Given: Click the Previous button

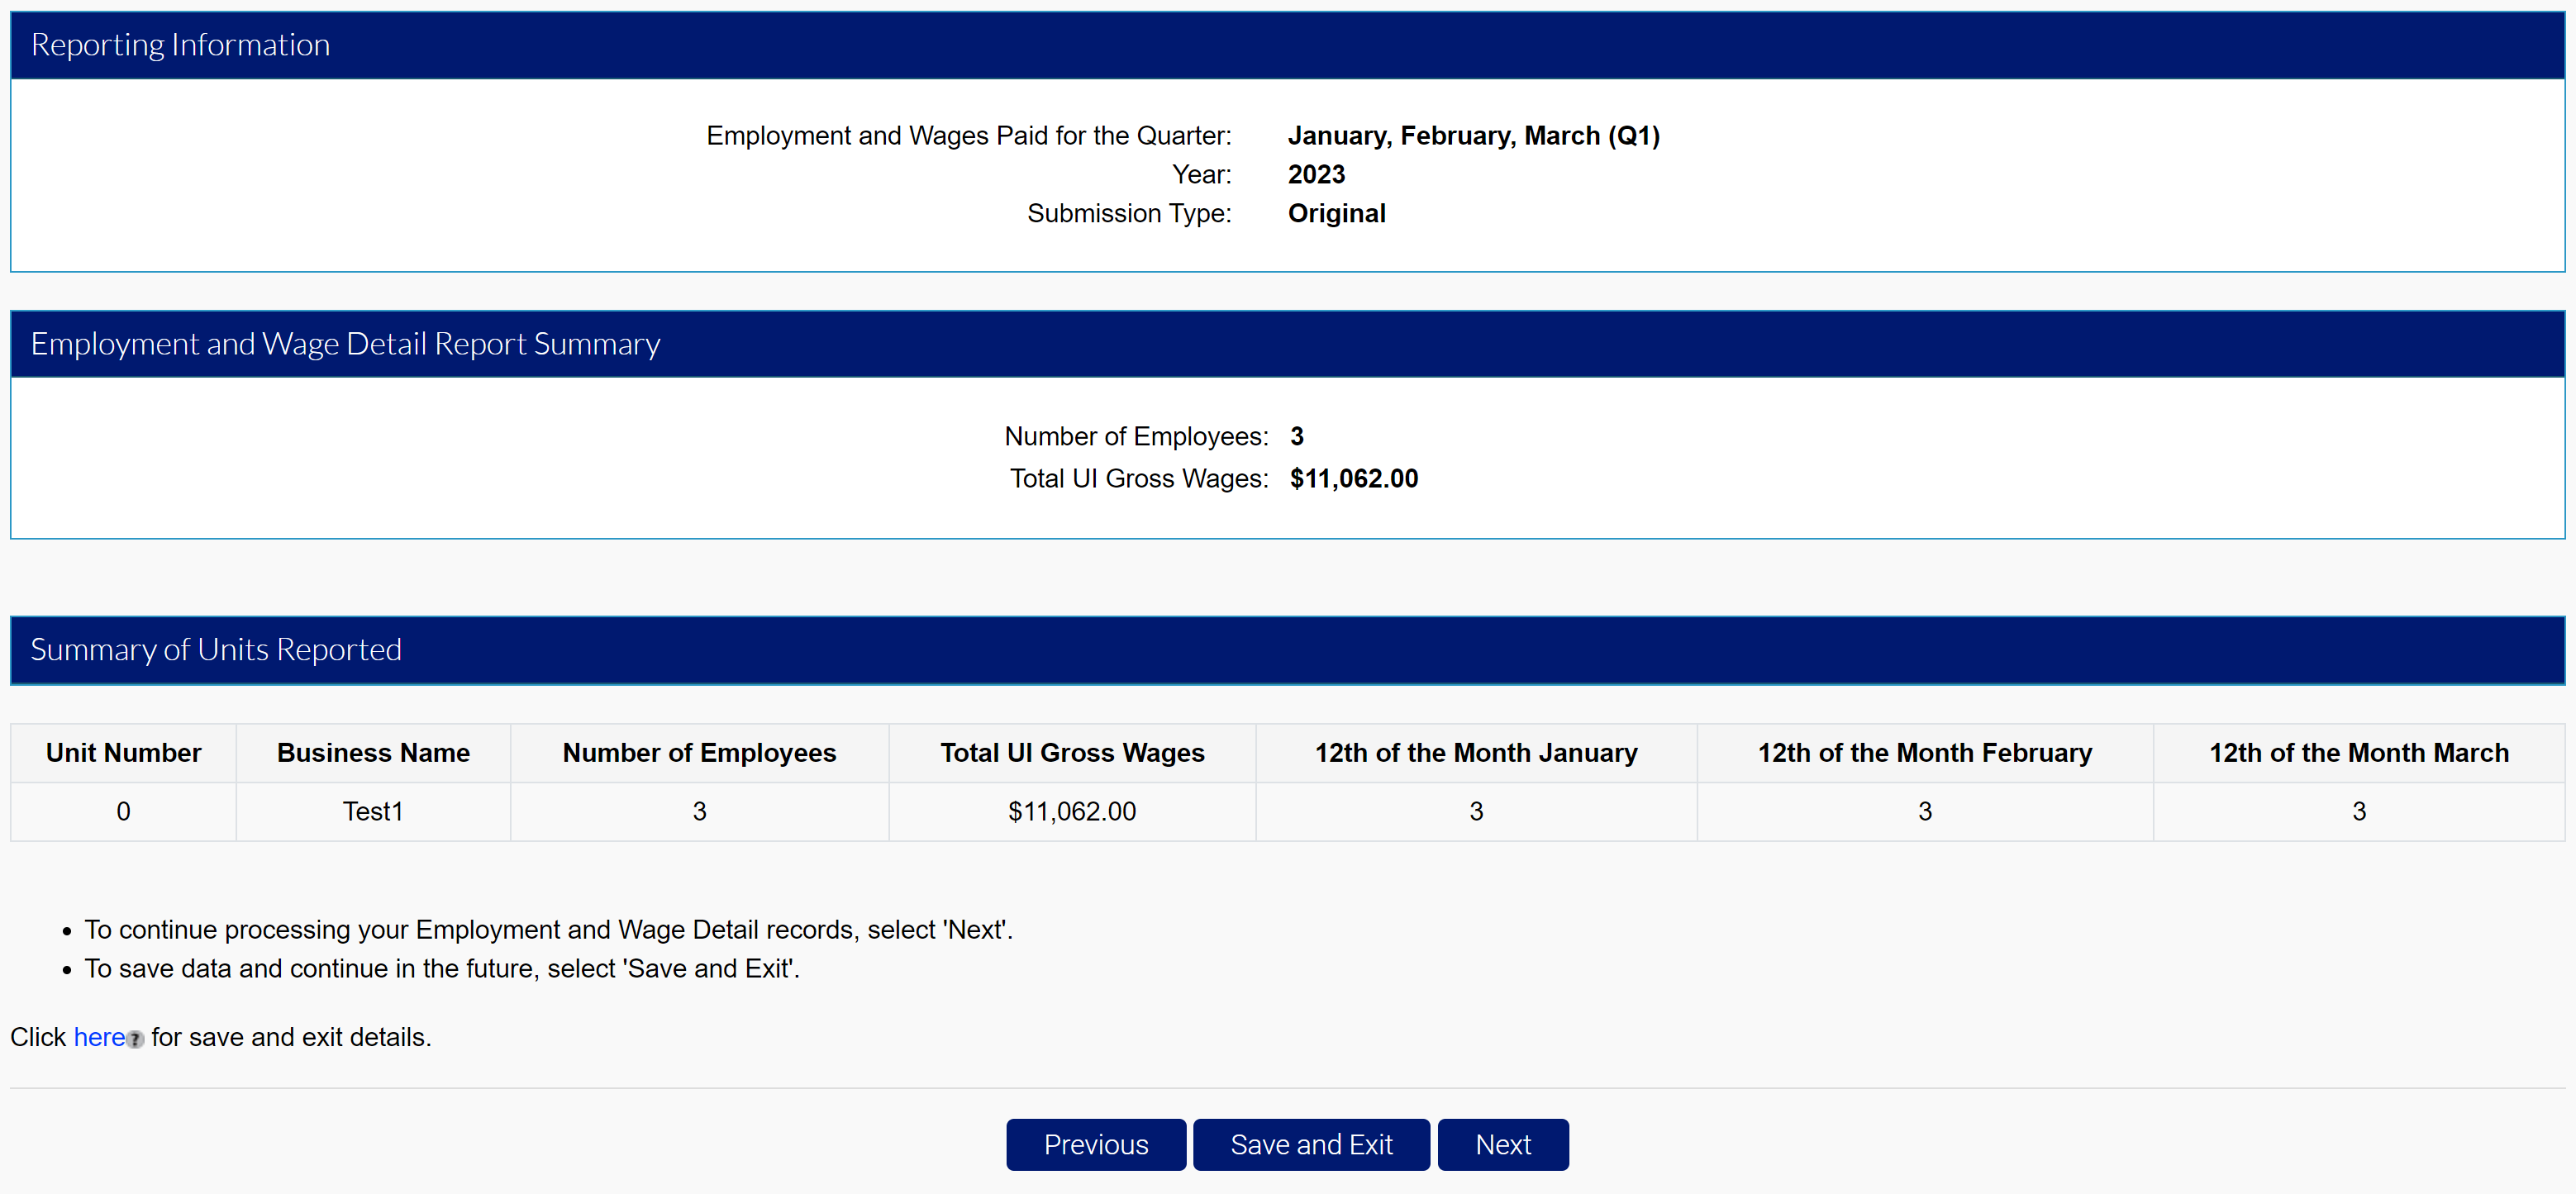Looking at the screenshot, I should point(1096,1144).
